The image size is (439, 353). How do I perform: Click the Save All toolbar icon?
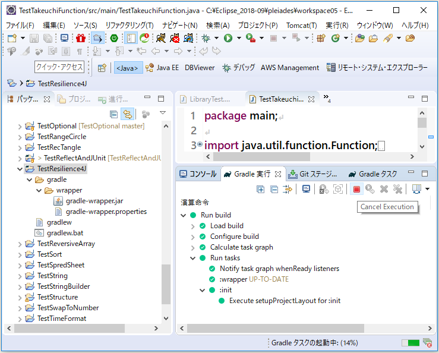pos(48,38)
